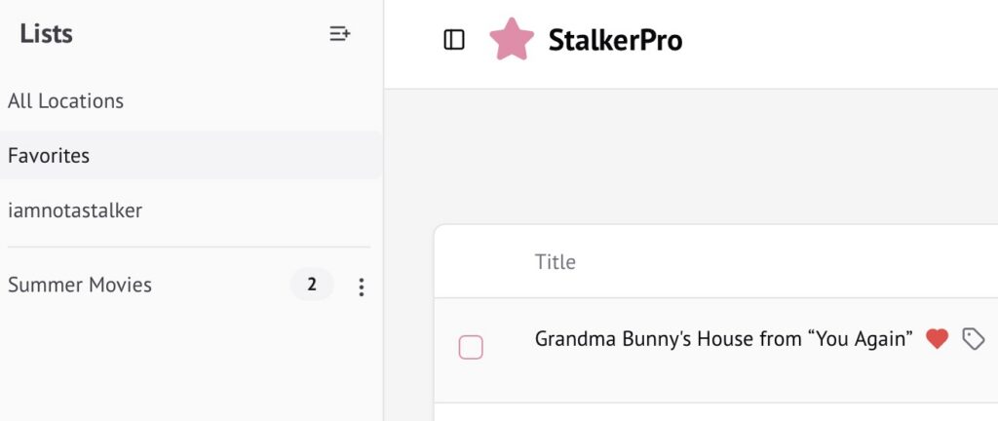The height and width of the screenshot is (421, 998).
Task: Click the empty sidebar space below Summer Movies
Action: (185, 370)
